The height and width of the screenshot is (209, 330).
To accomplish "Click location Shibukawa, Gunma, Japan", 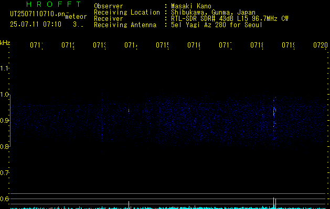I will click(x=213, y=13).
